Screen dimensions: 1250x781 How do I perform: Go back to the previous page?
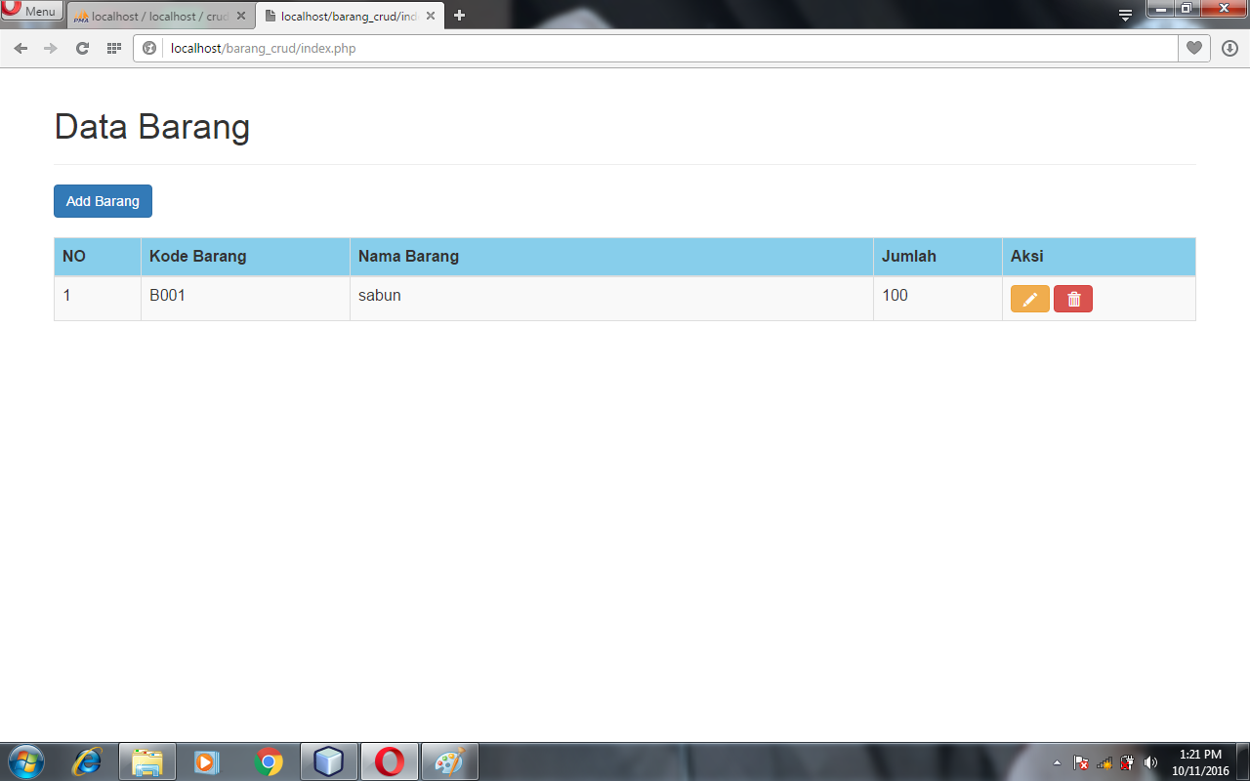(20, 46)
